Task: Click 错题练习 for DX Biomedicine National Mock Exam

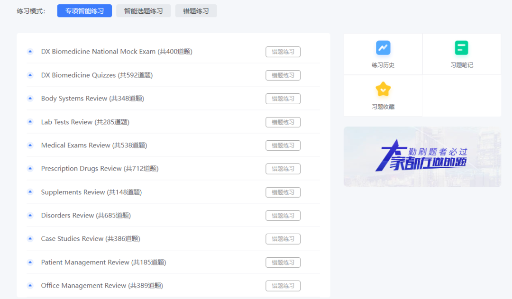Action: [x=283, y=52]
